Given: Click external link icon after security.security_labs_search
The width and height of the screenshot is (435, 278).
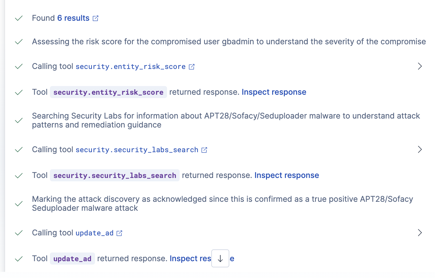Looking at the screenshot, I should pyautogui.click(x=204, y=150).
